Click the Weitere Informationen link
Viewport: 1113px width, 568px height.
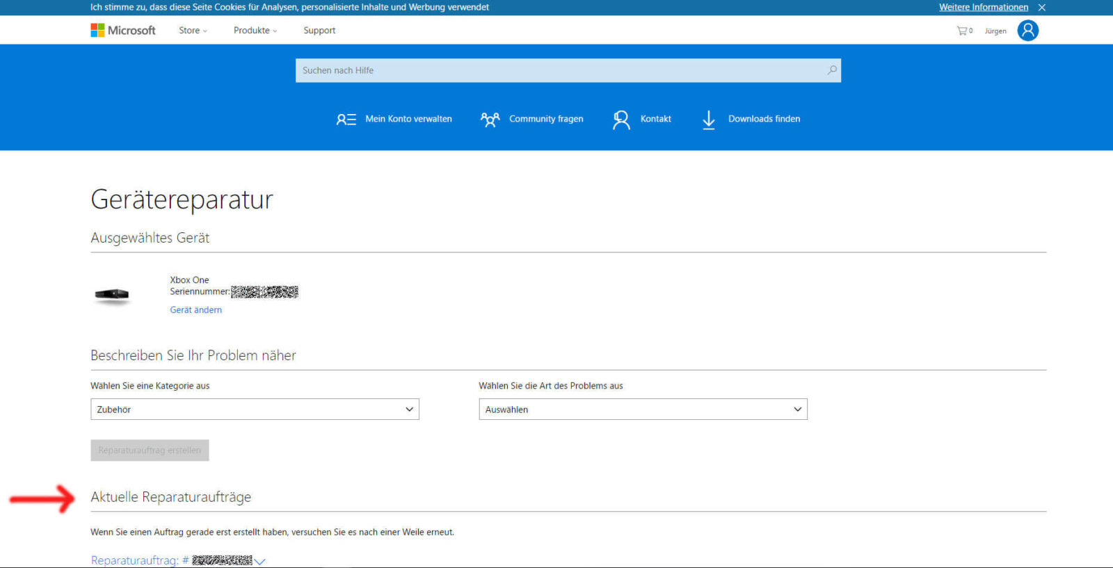[984, 8]
